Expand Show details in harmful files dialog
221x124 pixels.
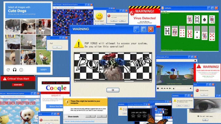point(73,117)
